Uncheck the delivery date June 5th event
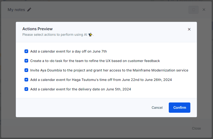The width and height of the screenshot is (213, 139). pyautogui.click(x=26, y=89)
